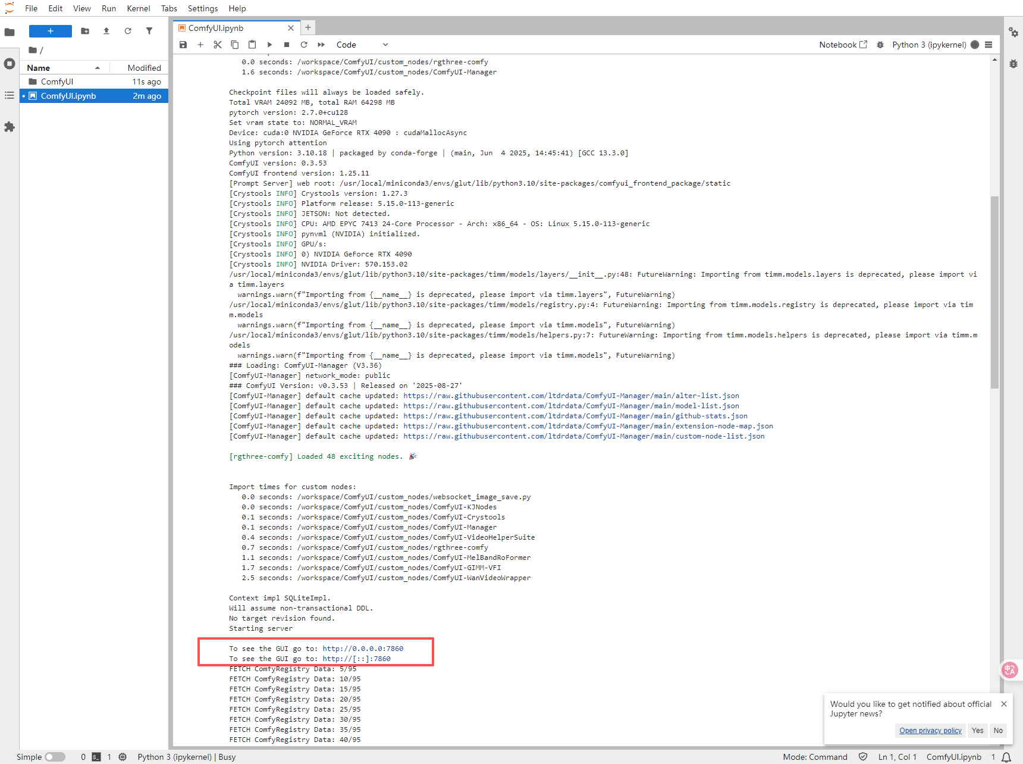This screenshot has height=764, width=1023.
Task: Open custom-node-list.json URL
Action: tap(584, 436)
